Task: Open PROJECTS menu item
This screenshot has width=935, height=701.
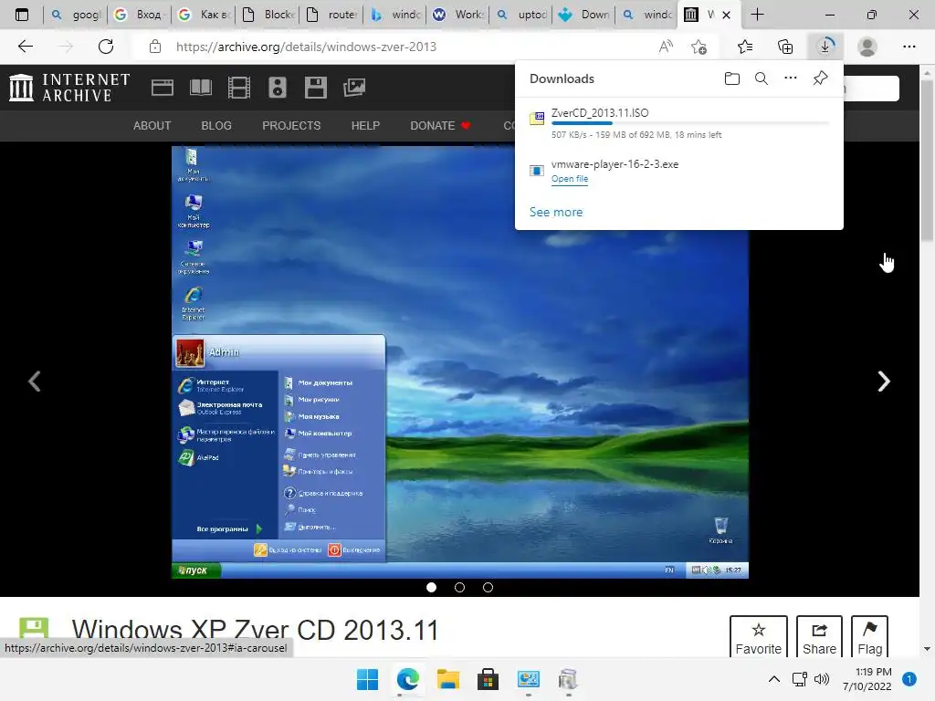Action: [x=291, y=126]
